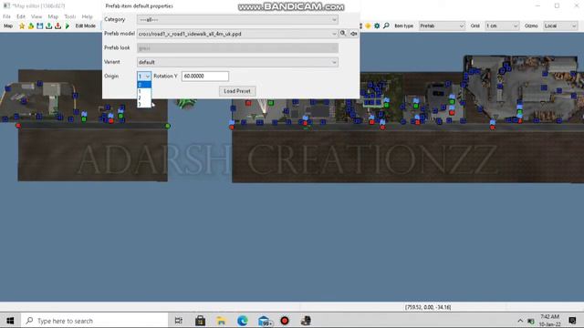Viewport: 584px width, 328px height.
Task: Click the cursor coordinates in status bar
Action: click(x=428, y=307)
